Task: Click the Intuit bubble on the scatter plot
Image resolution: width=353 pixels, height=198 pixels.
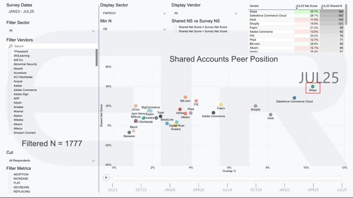Action: (x=271, y=115)
